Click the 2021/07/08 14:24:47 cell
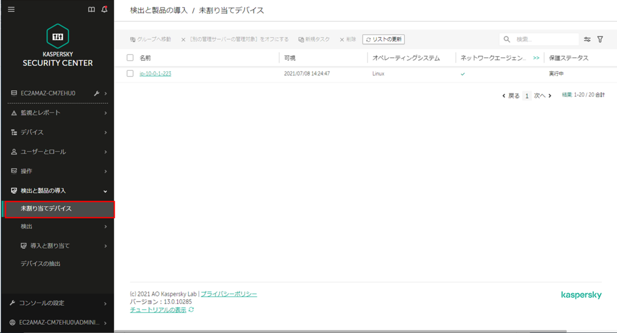 coord(307,74)
